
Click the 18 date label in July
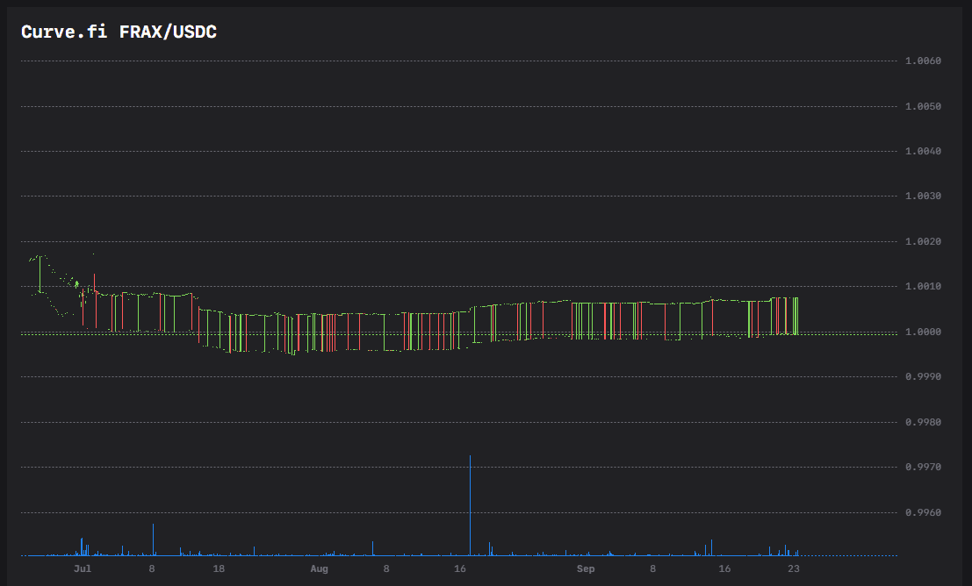(219, 568)
